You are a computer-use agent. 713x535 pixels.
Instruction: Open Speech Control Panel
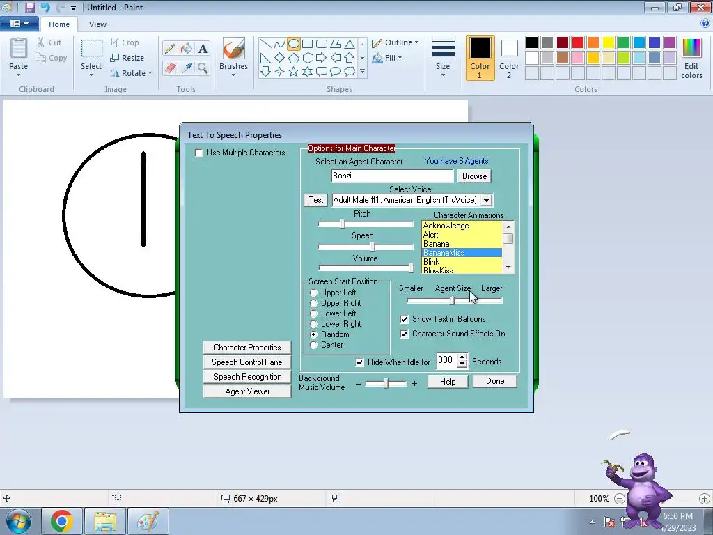pos(247,362)
